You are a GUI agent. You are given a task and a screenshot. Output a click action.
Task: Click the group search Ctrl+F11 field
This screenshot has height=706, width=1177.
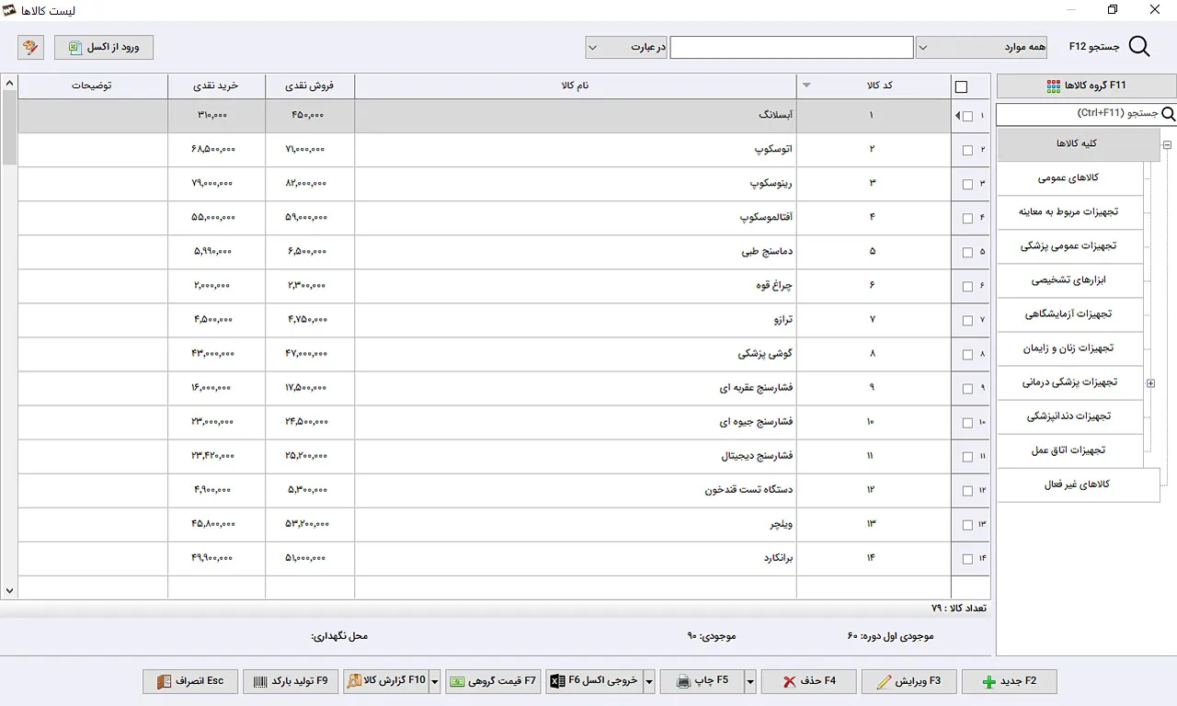click(x=1078, y=114)
